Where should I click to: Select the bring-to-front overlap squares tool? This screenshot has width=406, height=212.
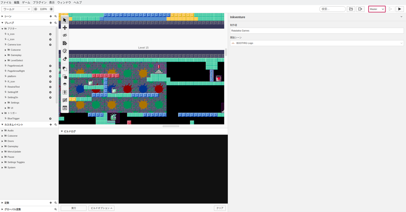[x=65, y=76]
